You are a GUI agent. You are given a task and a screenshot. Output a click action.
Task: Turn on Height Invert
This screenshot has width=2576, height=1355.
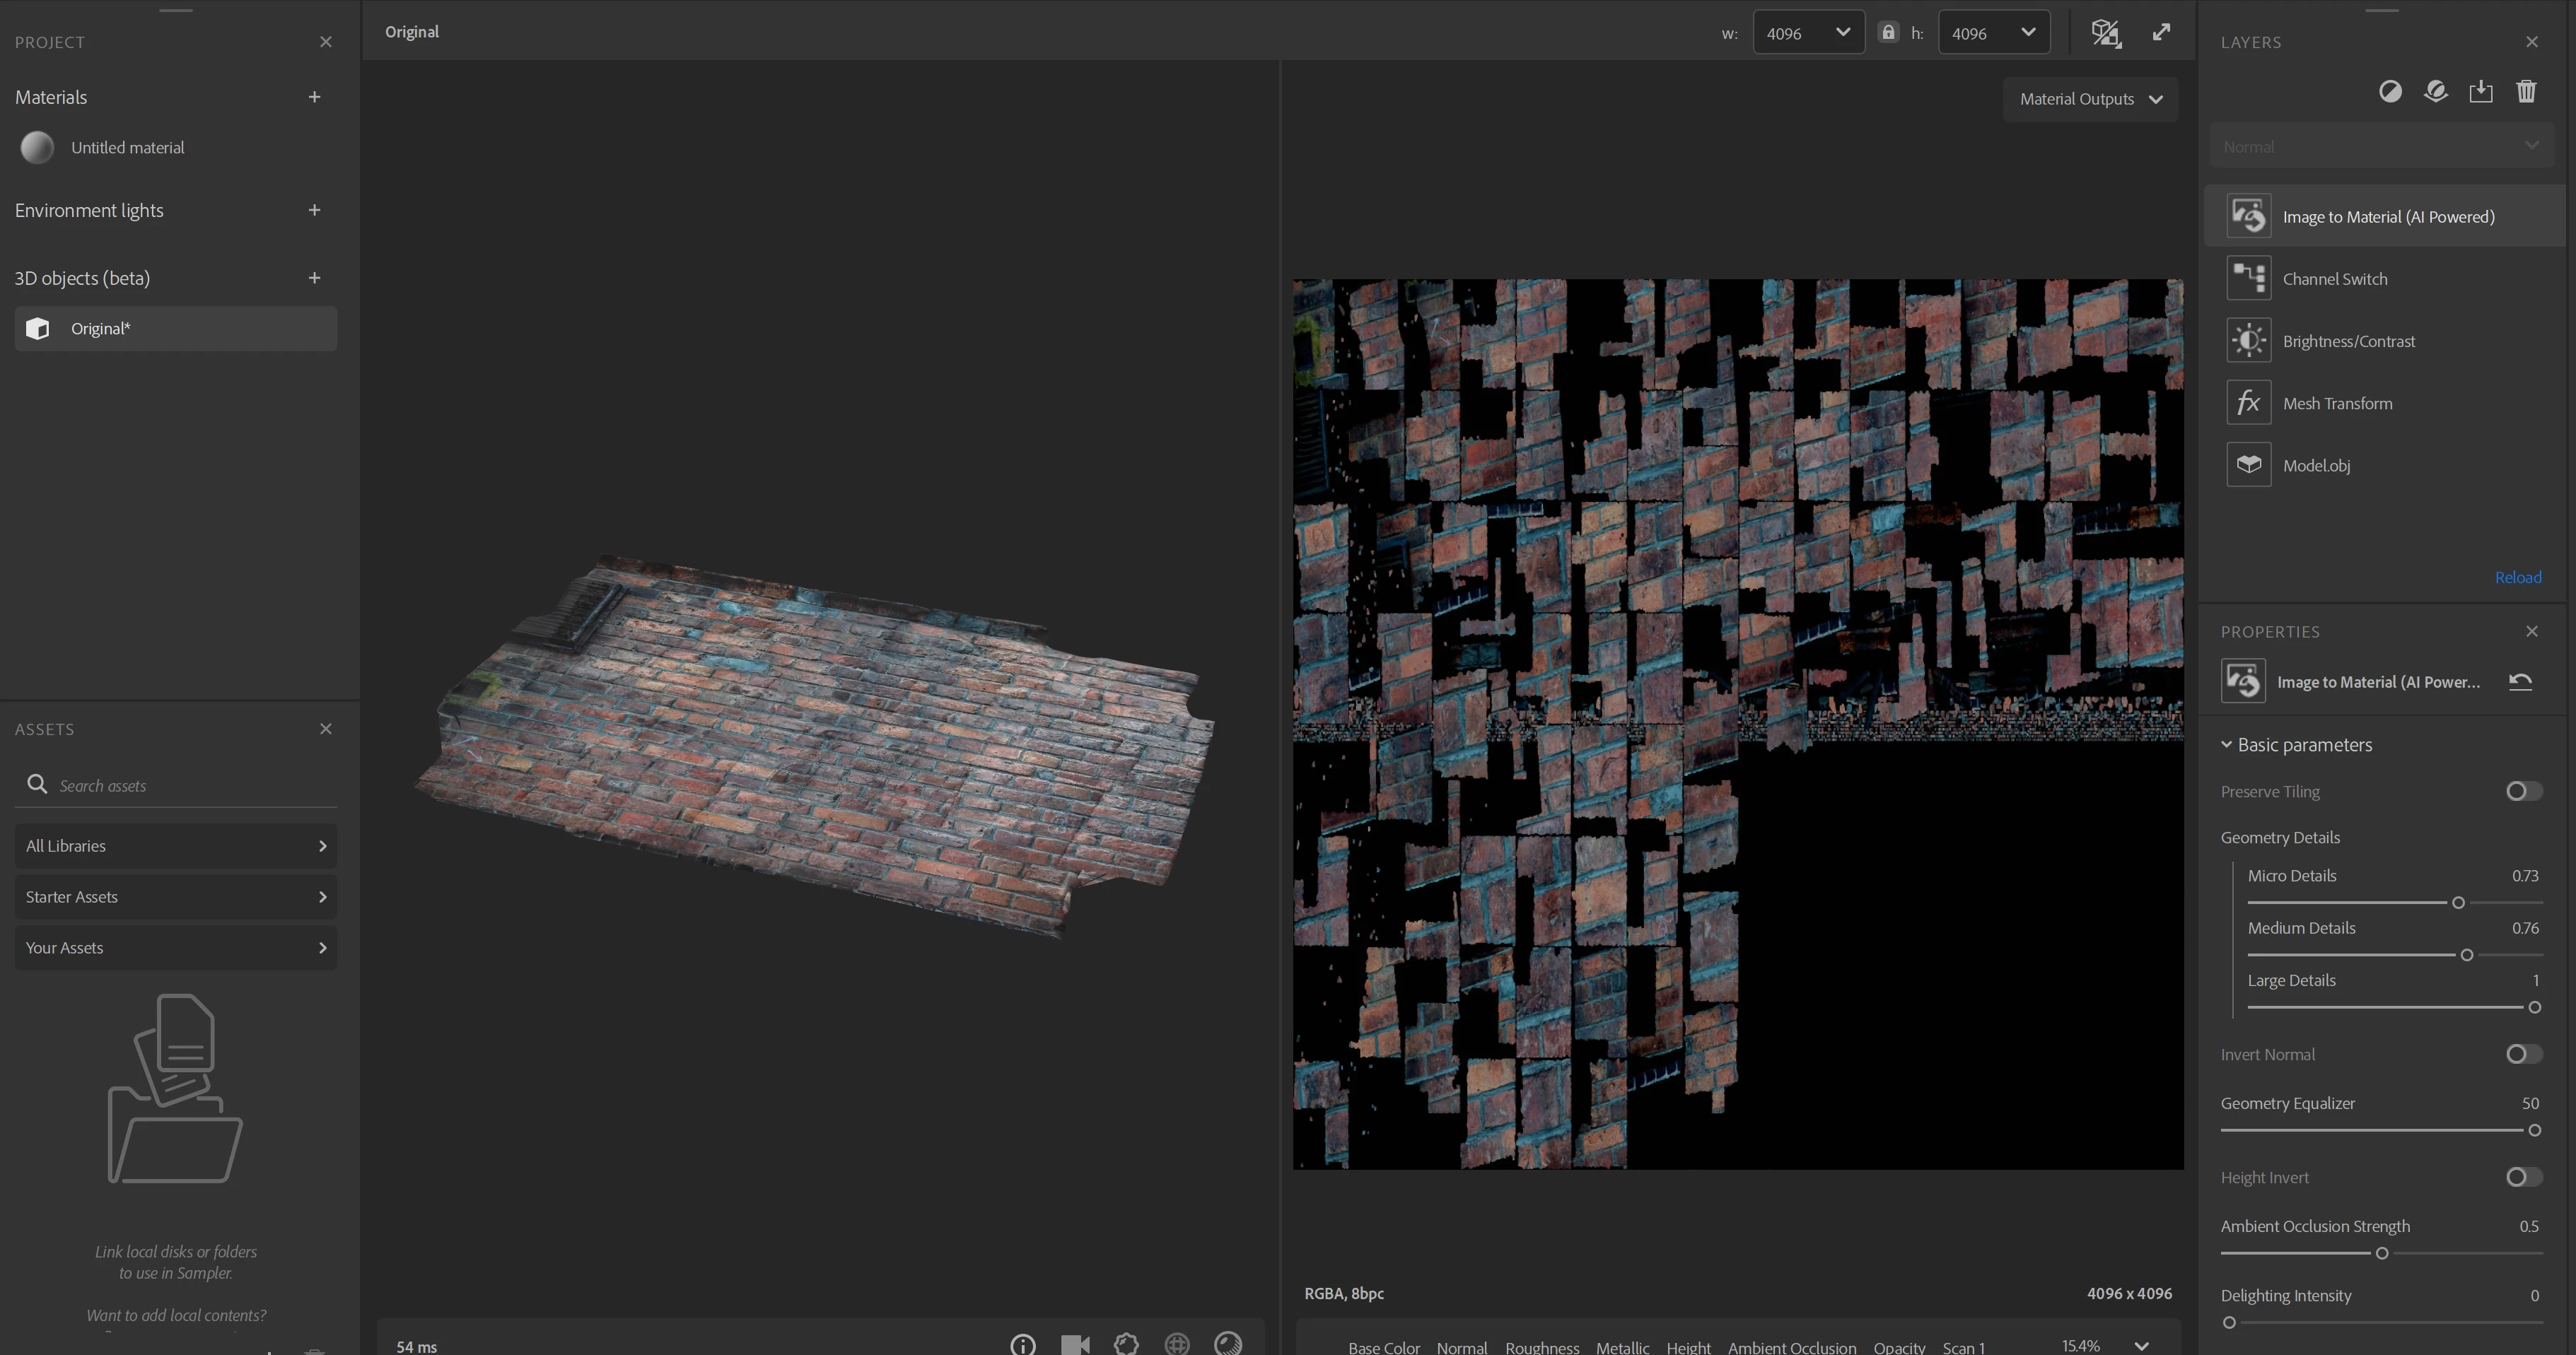coord(2523,1177)
